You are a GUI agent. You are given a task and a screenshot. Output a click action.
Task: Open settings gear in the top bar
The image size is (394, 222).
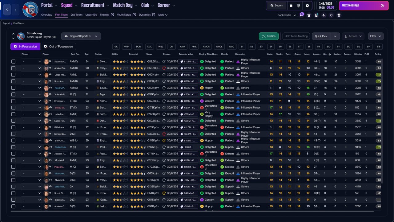pyautogui.click(x=307, y=6)
